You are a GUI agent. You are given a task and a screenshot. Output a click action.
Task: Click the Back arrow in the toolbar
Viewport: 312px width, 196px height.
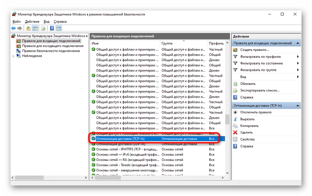point(13,29)
